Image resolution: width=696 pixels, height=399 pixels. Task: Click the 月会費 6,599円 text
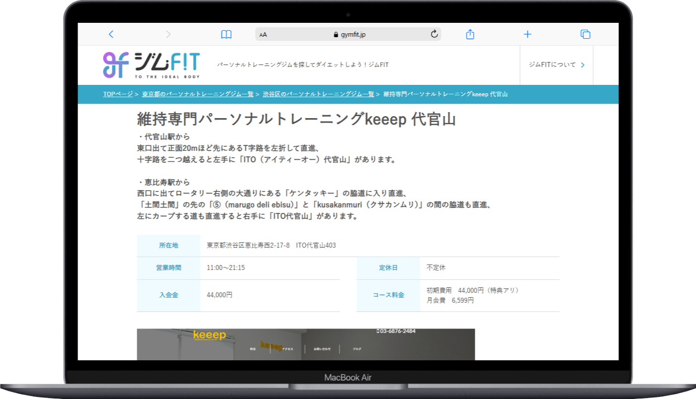click(450, 301)
